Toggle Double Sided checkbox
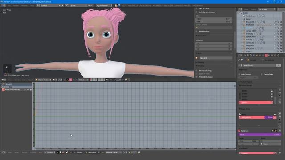The image size is (285, 160). pos(261,74)
